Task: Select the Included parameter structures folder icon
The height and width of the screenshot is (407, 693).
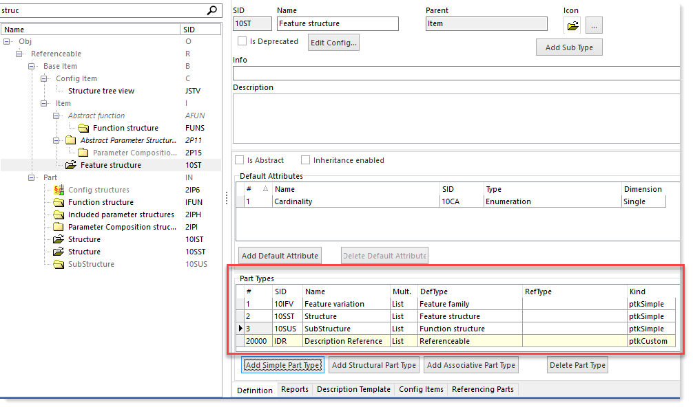Action: [x=59, y=214]
